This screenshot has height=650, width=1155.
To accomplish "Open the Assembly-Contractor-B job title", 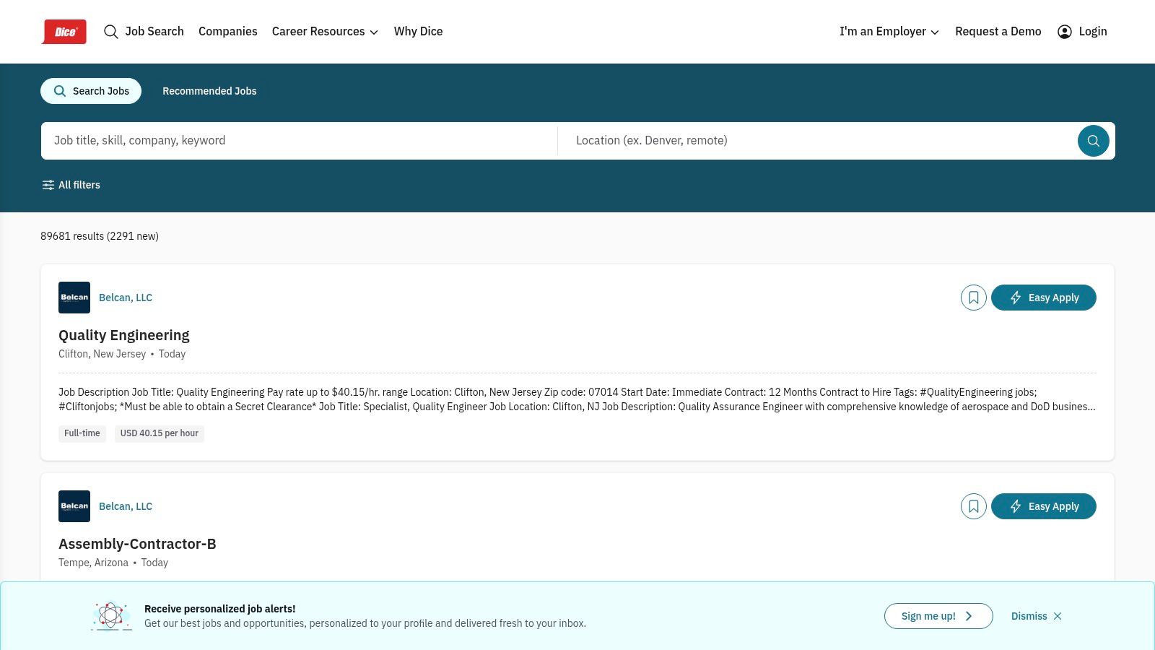I will 137,544.
